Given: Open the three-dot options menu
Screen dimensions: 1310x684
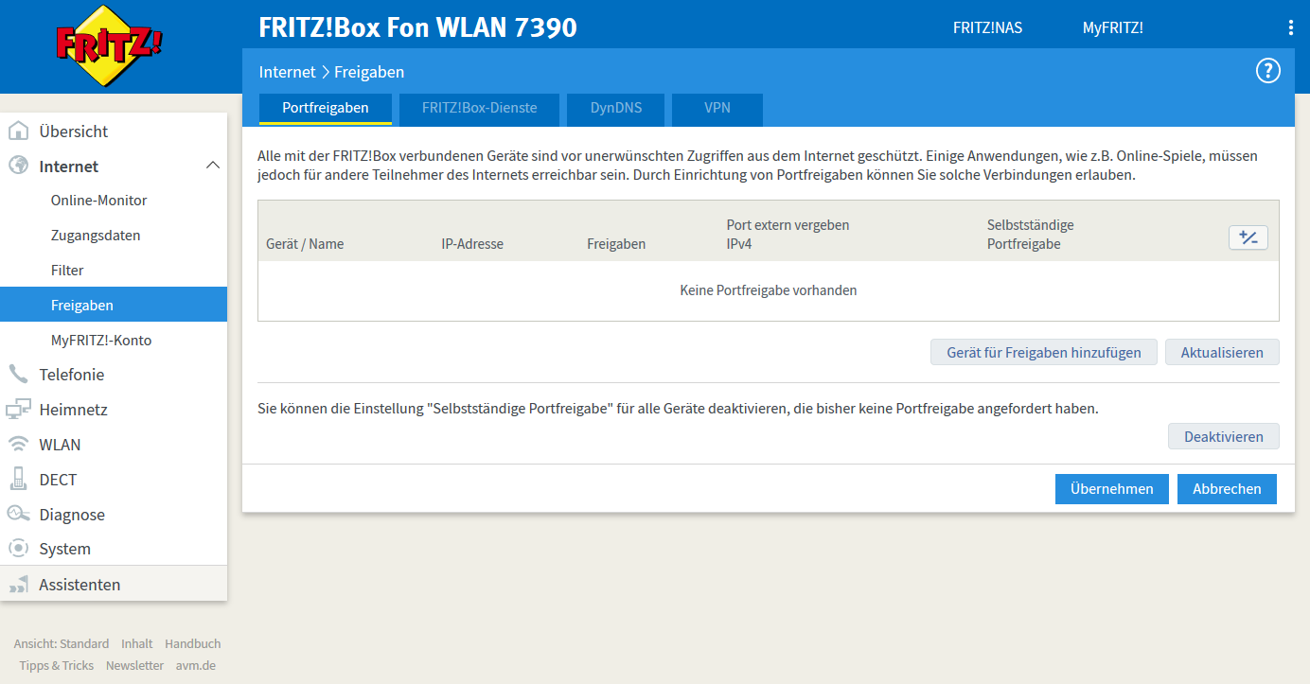Looking at the screenshot, I should click(x=1290, y=27).
